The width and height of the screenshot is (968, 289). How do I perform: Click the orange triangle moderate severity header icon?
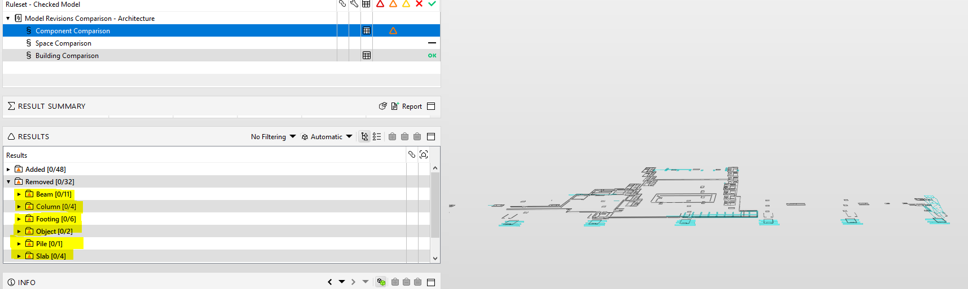pos(393,4)
